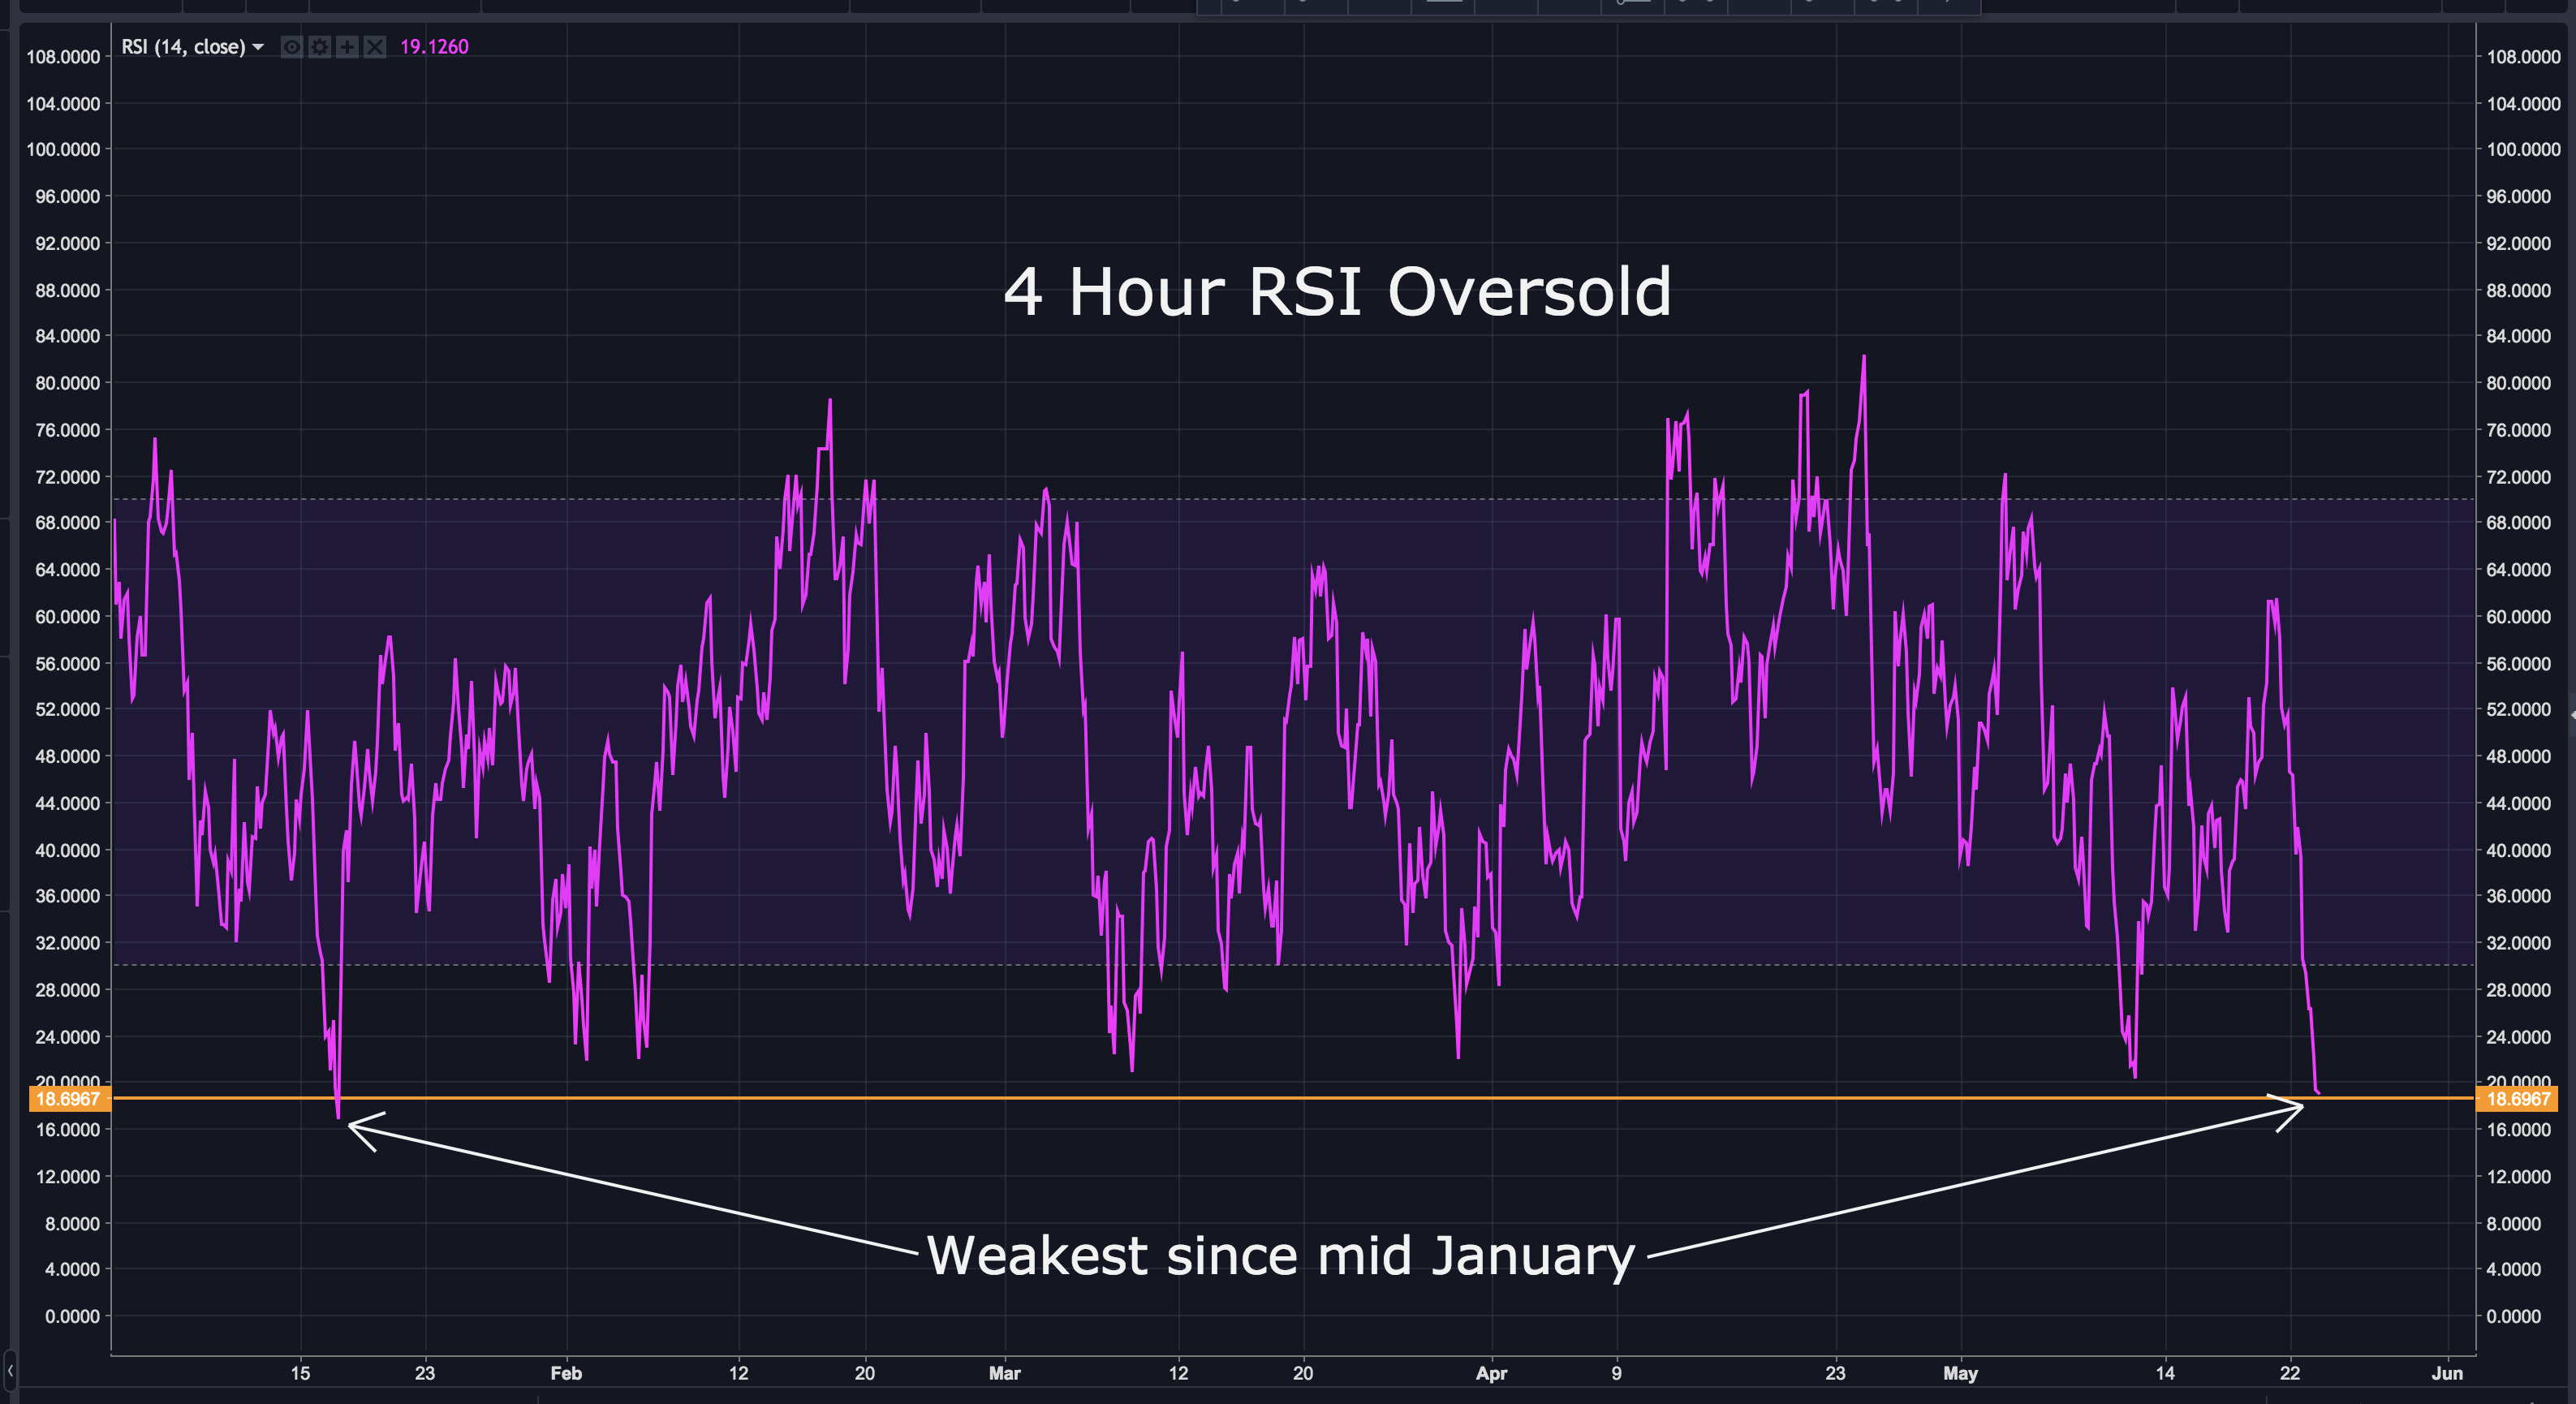Click the Feb label on time axis
Viewport: 2576px width, 1404px height.
point(566,1373)
